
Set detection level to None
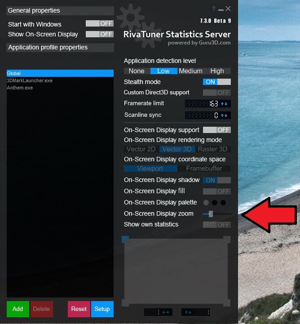[137, 71]
